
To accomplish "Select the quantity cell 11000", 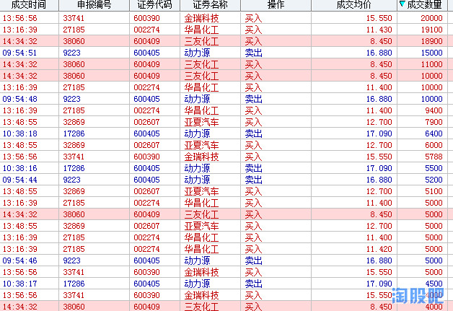I will pos(431,64).
